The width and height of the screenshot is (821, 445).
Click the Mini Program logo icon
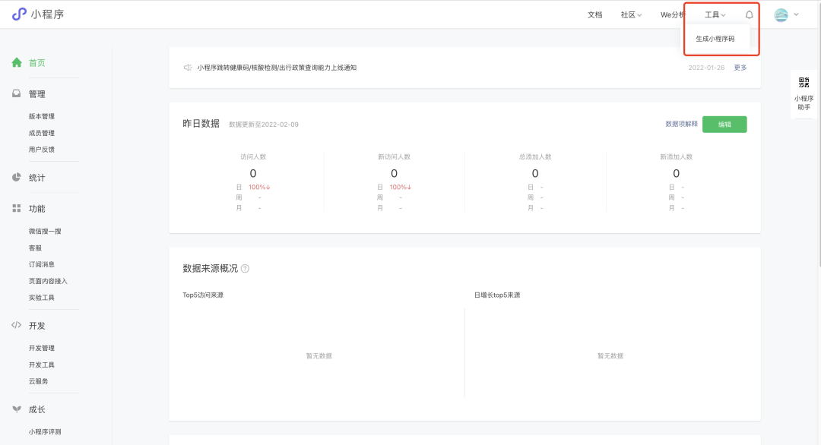[19, 14]
